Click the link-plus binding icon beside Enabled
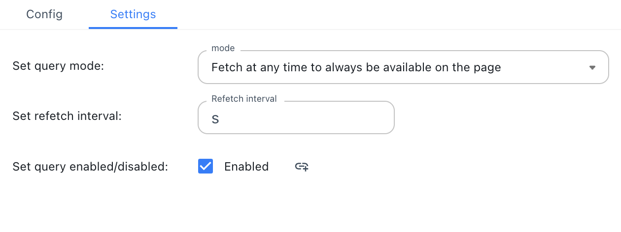This screenshot has height=232, width=621. pyautogui.click(x=302, y=167)
